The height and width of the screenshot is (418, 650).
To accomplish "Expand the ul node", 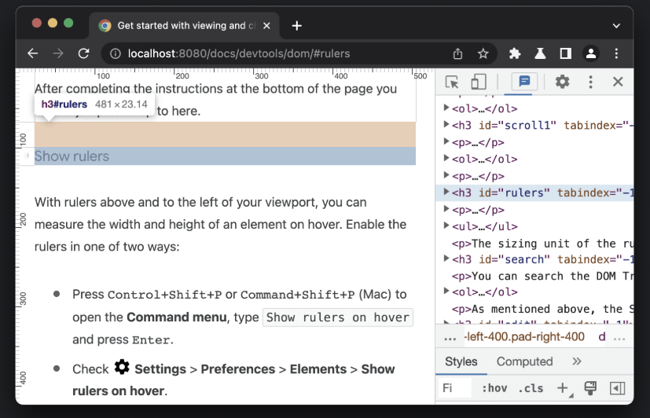I will 446,225.
